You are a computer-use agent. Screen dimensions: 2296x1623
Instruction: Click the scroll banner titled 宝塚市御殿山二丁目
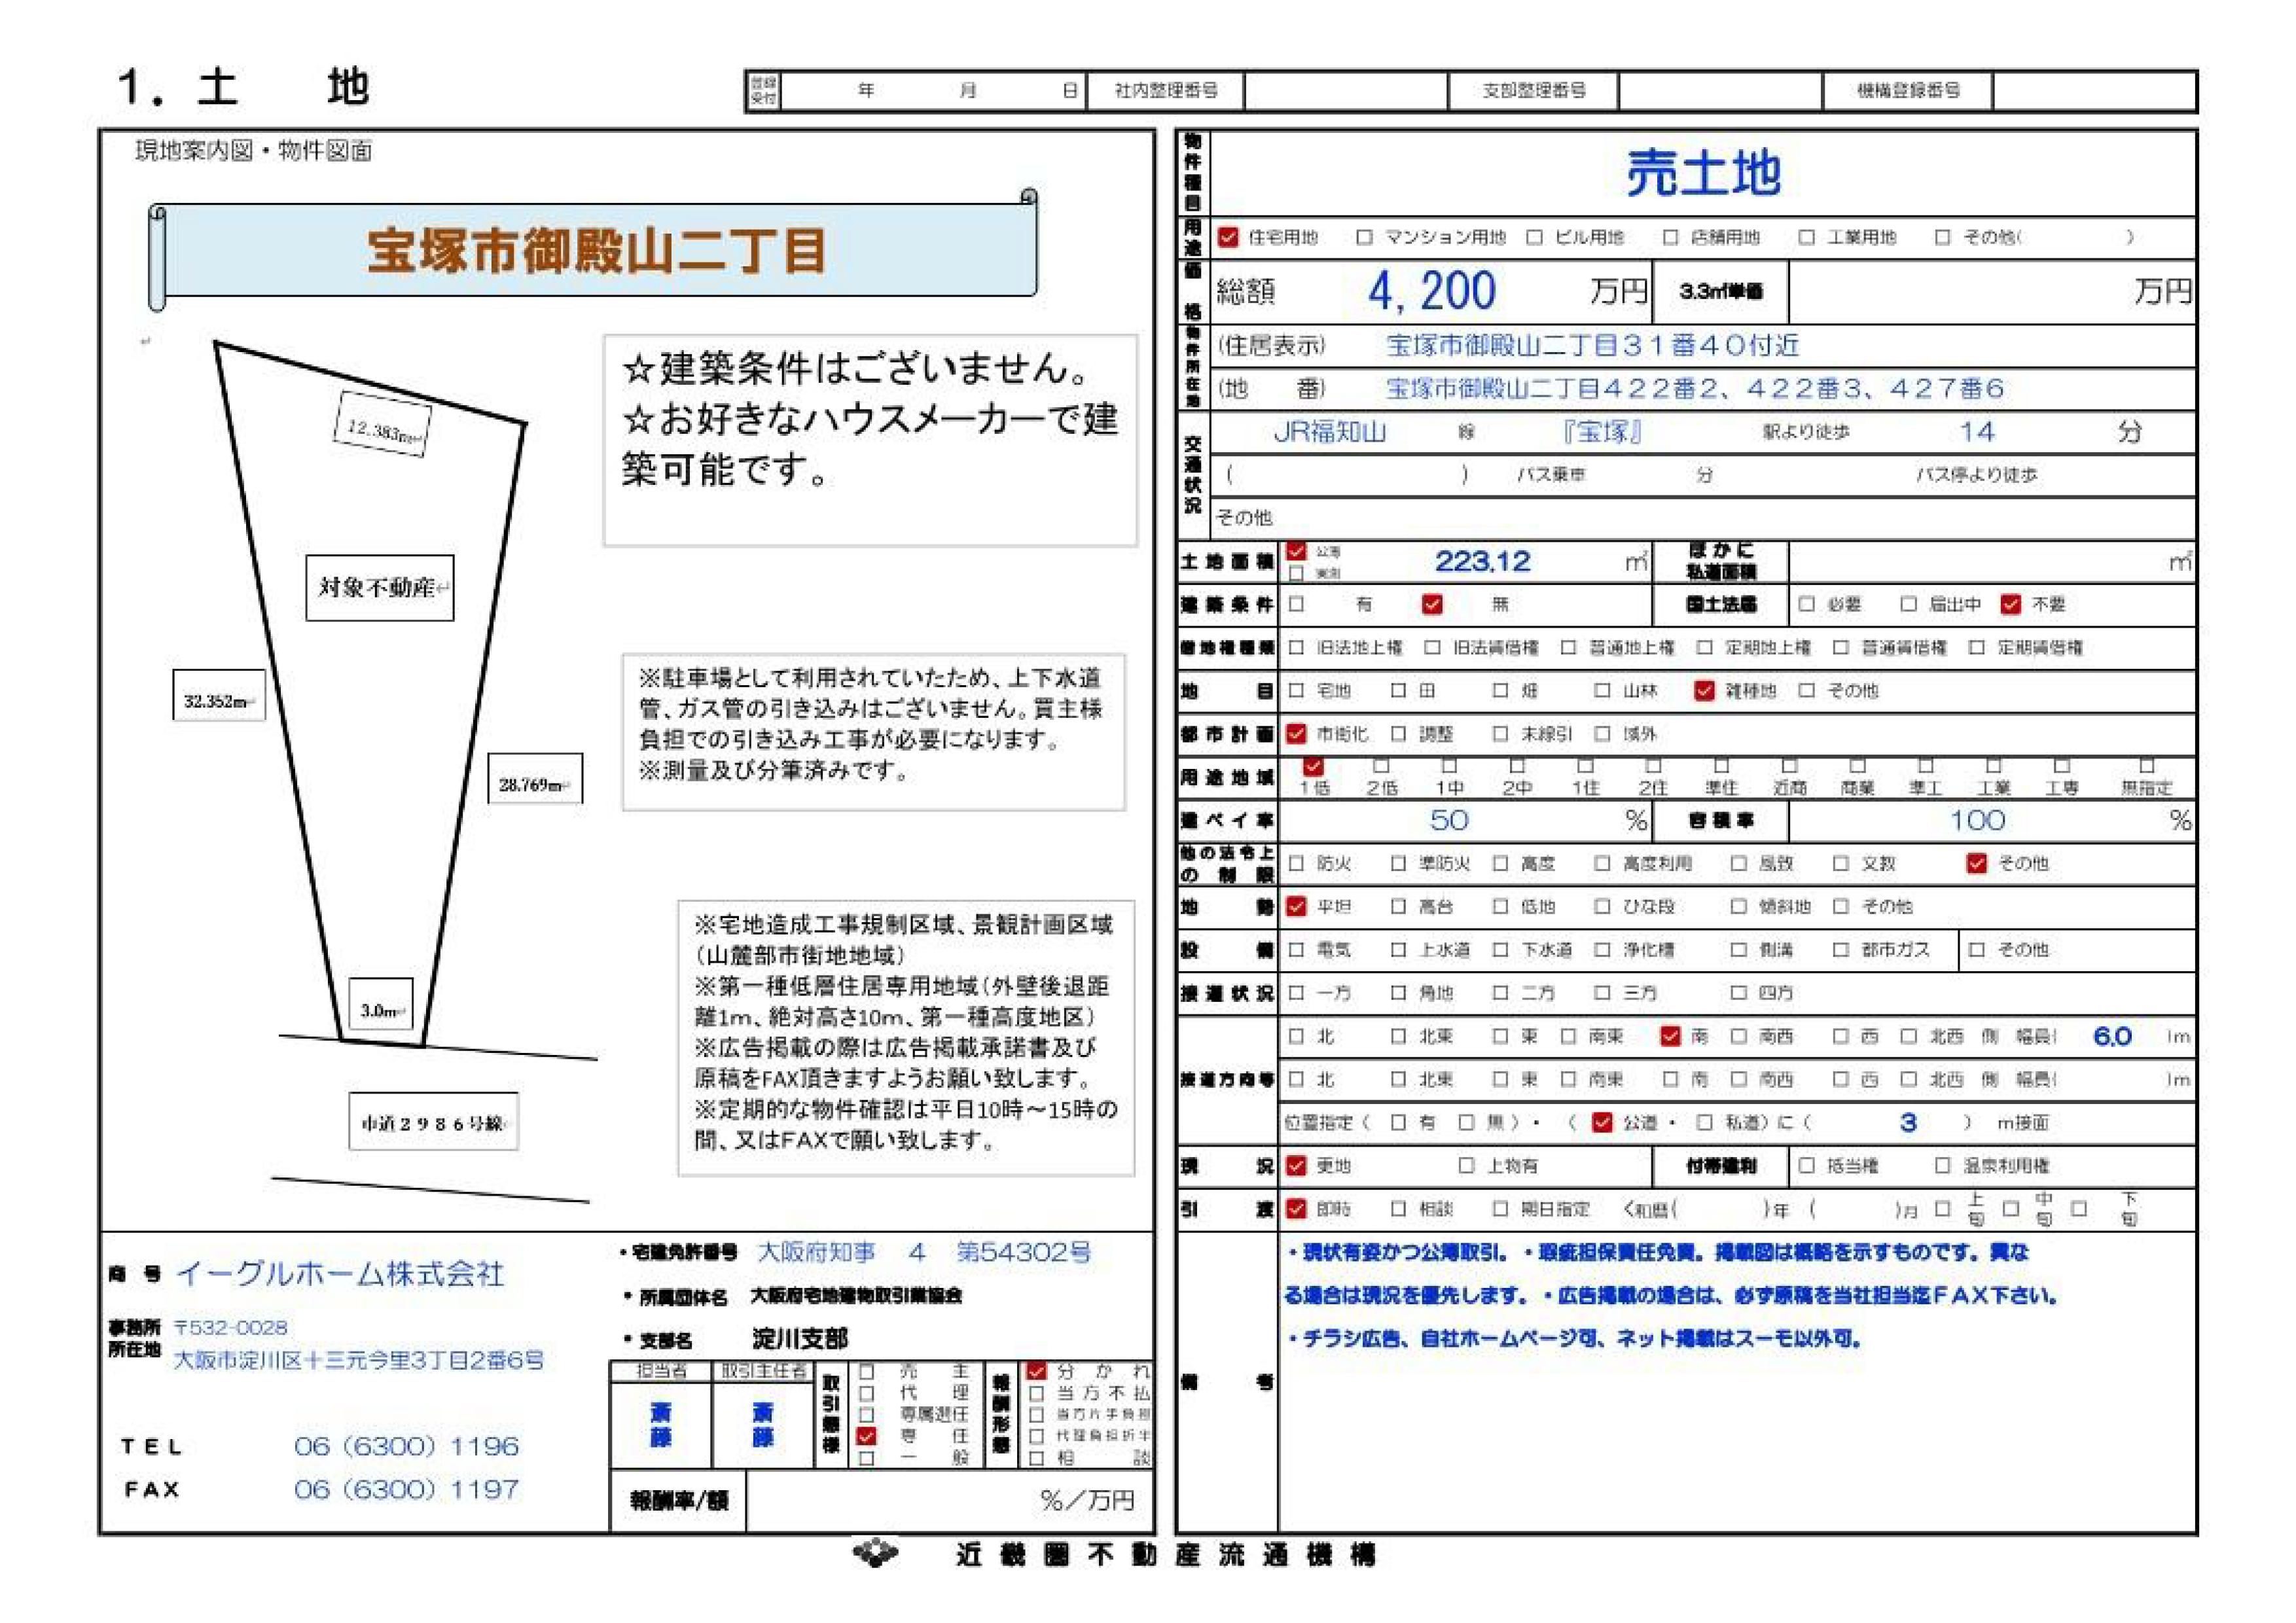coord(596,250)
